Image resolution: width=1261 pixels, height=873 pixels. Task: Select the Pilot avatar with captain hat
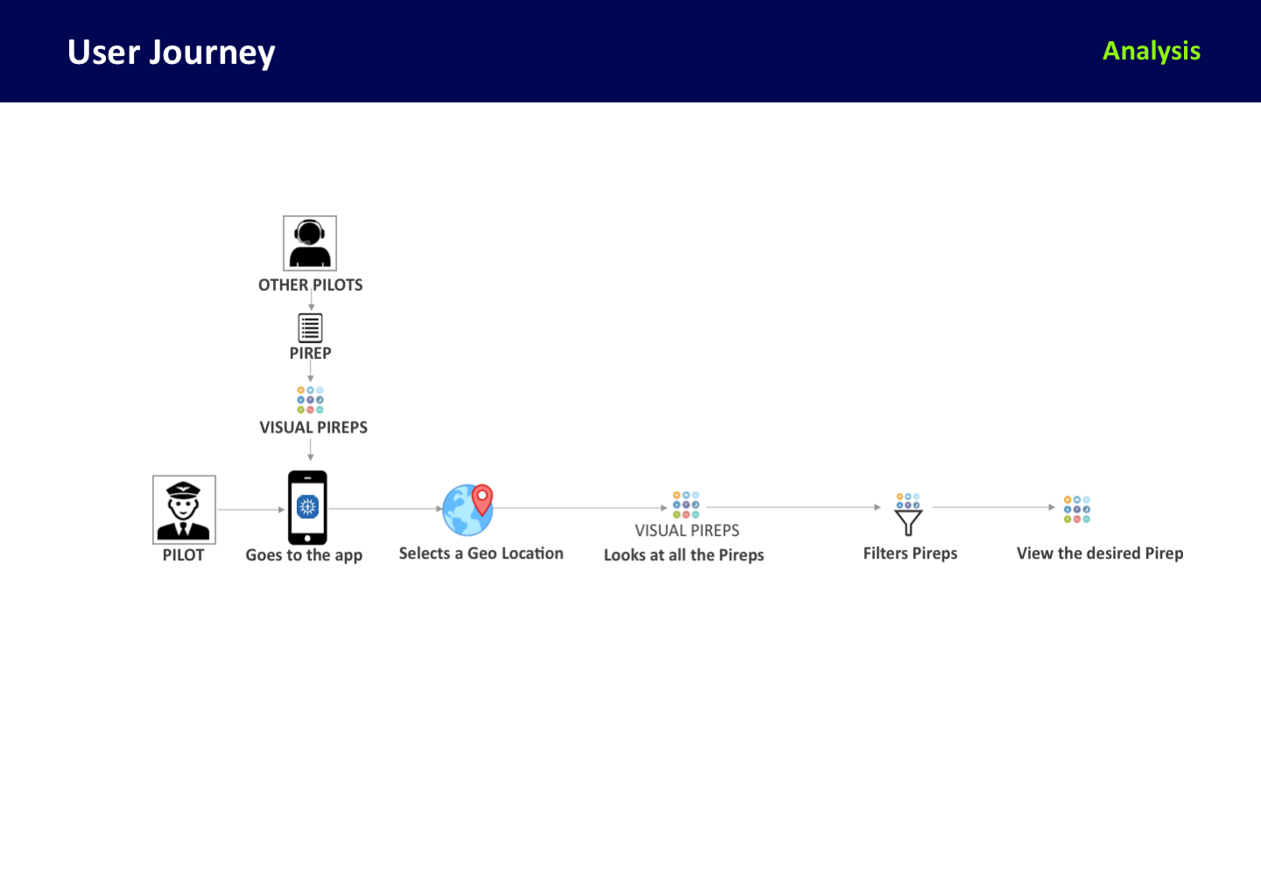coord(184,510)
